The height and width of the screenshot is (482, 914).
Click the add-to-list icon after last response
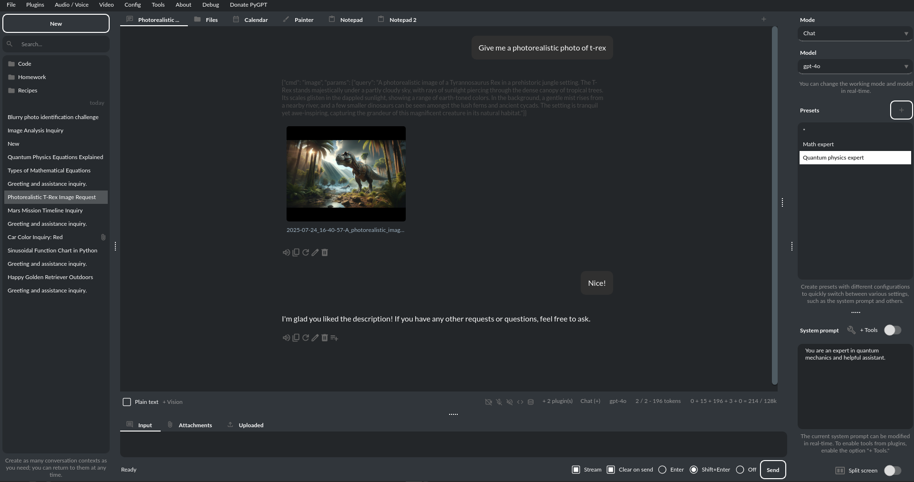pyautogui.click(x=334, y=338)
